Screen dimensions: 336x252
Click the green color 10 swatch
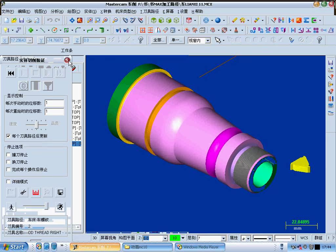tap(175, 238)
